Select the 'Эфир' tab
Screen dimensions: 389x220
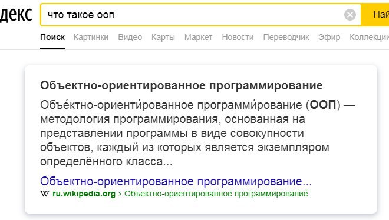click(x=329, y=38)
